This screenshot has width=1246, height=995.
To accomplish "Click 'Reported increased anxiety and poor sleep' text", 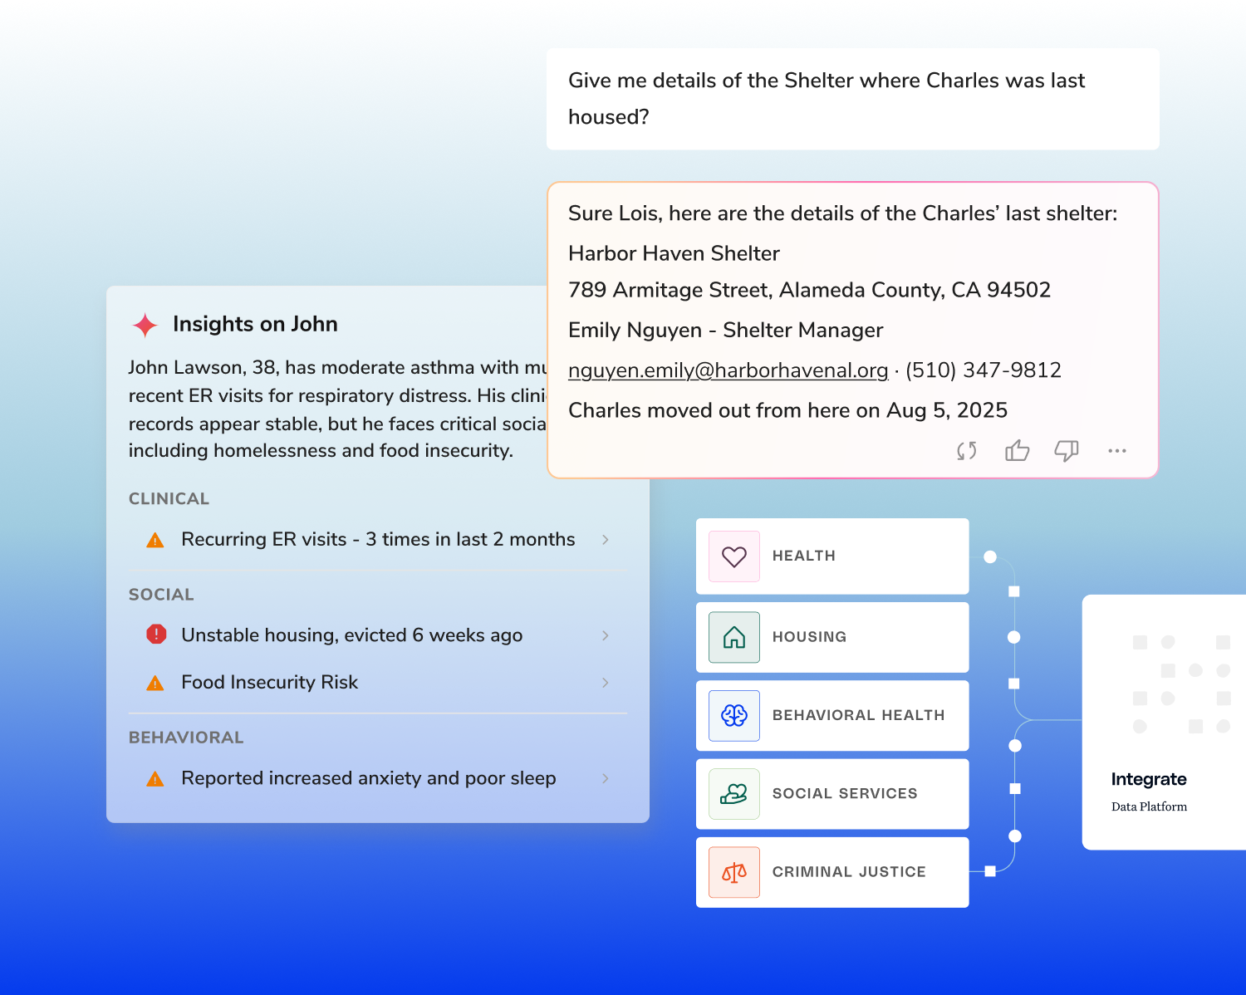I will pyautogui.click(x=369, y=778).
